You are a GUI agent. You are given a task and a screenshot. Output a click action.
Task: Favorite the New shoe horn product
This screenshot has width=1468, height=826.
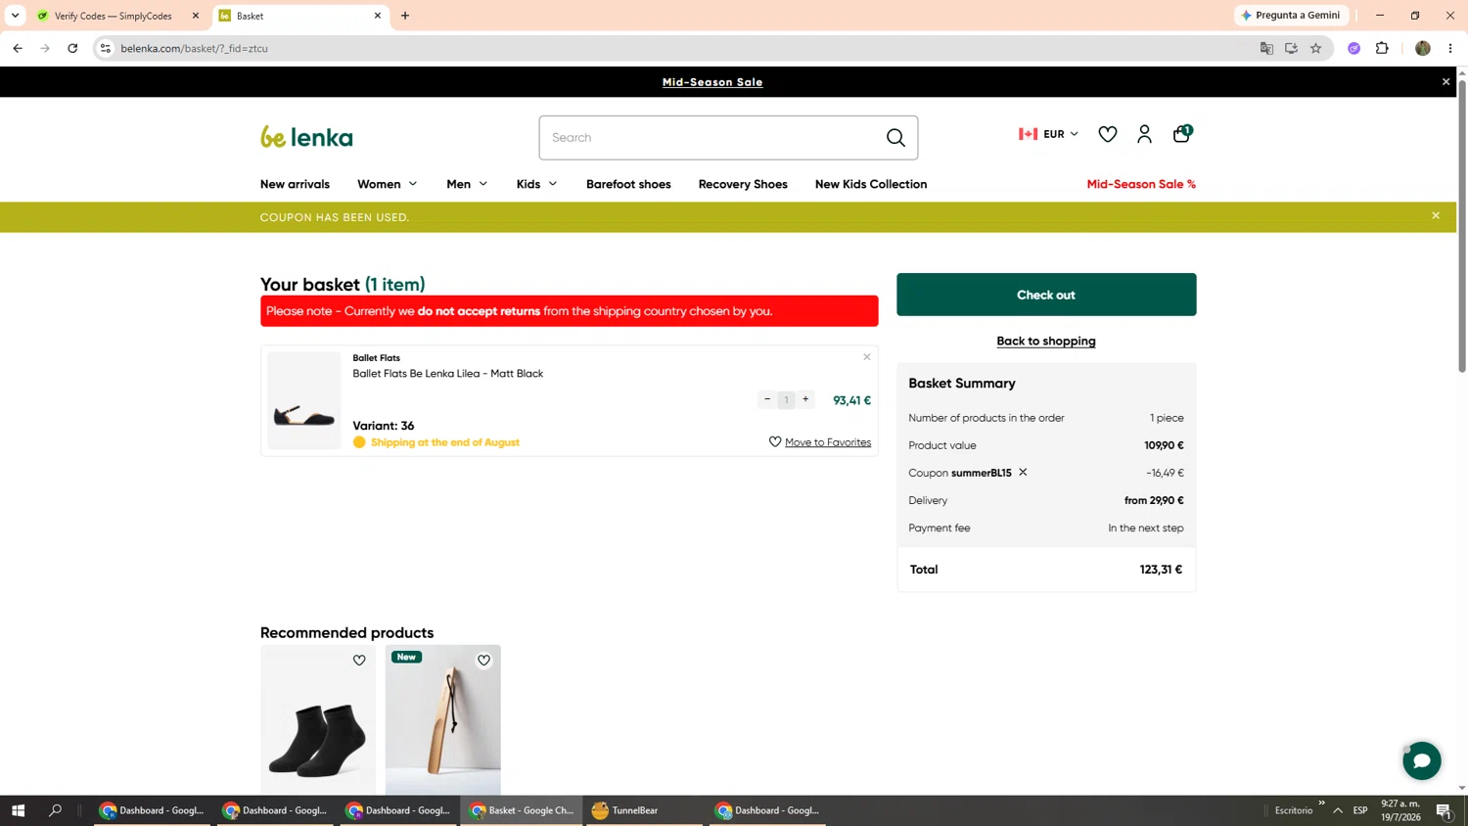tap(483, 661)
